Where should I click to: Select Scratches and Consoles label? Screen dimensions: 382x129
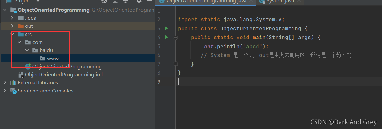(x=45, y=91)
